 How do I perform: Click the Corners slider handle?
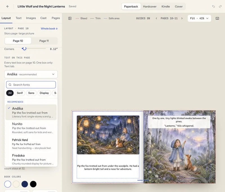click(24, 48)
